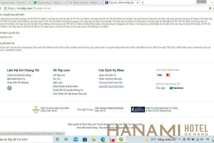Click the 'Các Dịch Vụ Khác' heading
214x143 pixels.
[x=112, y=70]
